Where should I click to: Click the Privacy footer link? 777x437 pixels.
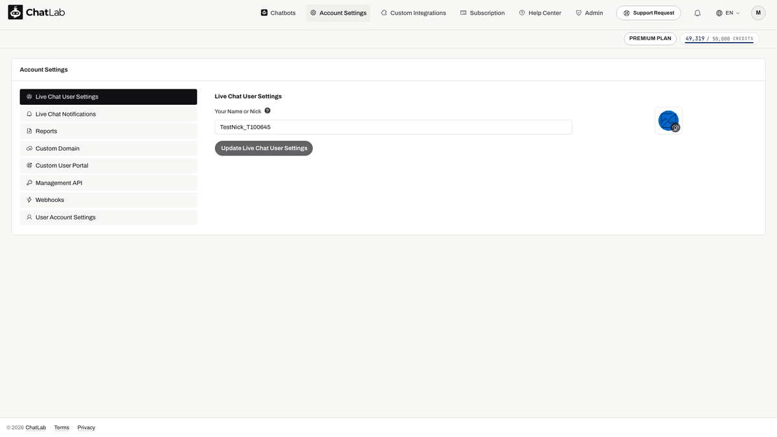click(86, 427)
